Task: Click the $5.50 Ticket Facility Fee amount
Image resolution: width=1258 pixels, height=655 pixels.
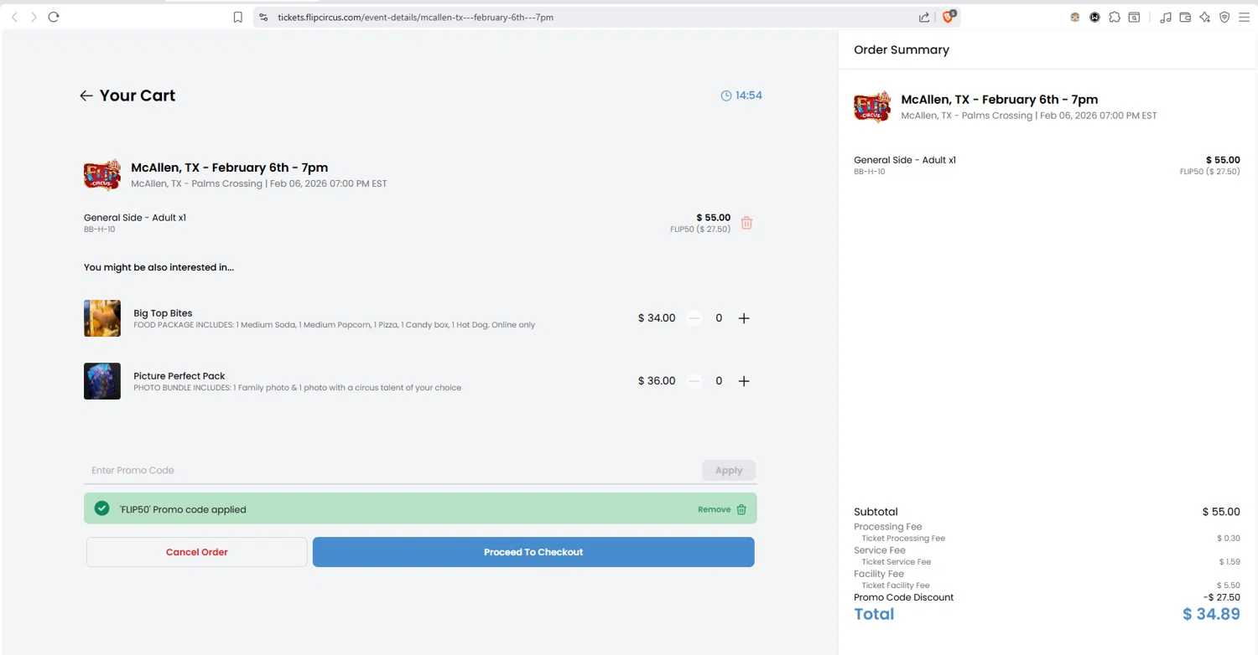Action: coord(1229,585)
